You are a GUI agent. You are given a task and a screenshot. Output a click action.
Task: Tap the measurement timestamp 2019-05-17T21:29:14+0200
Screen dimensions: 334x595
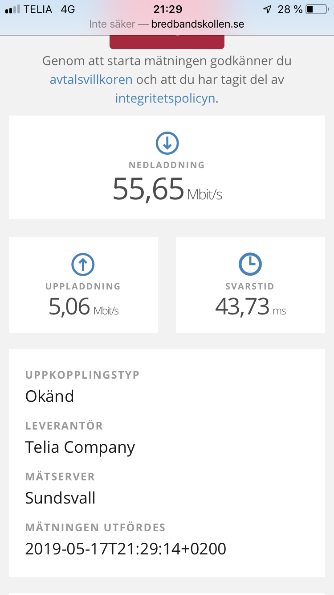pyautogui.click(x=126, y=549)
